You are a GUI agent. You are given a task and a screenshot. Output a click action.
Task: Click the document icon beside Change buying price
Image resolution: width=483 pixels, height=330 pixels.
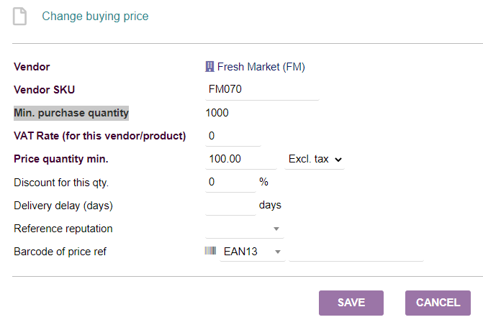click(x=19, y=17)
